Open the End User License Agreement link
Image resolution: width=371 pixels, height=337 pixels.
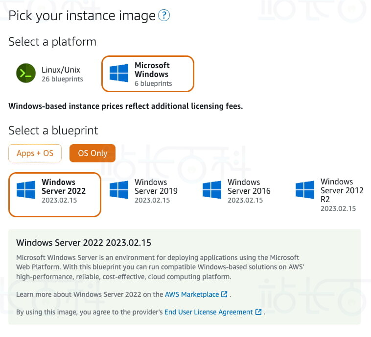click(209, 312)
